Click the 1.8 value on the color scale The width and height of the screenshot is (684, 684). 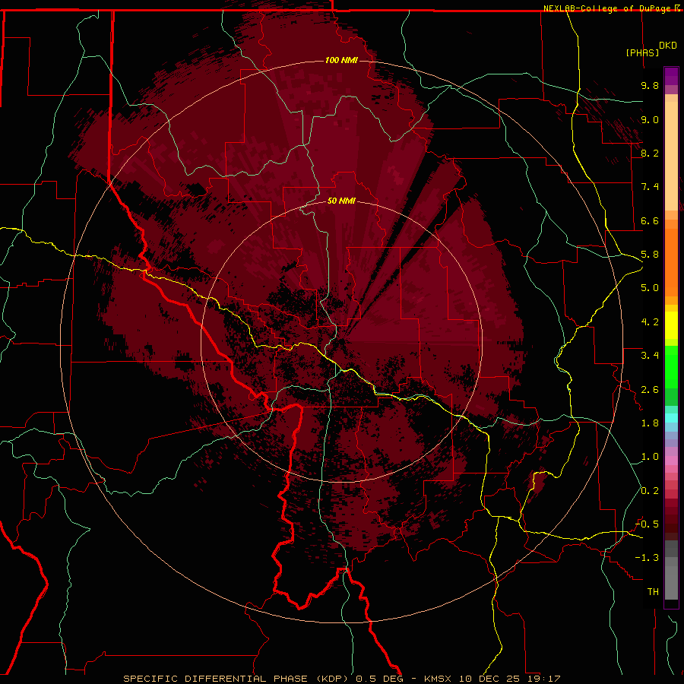pyautogui.click(x=650, y=423)
